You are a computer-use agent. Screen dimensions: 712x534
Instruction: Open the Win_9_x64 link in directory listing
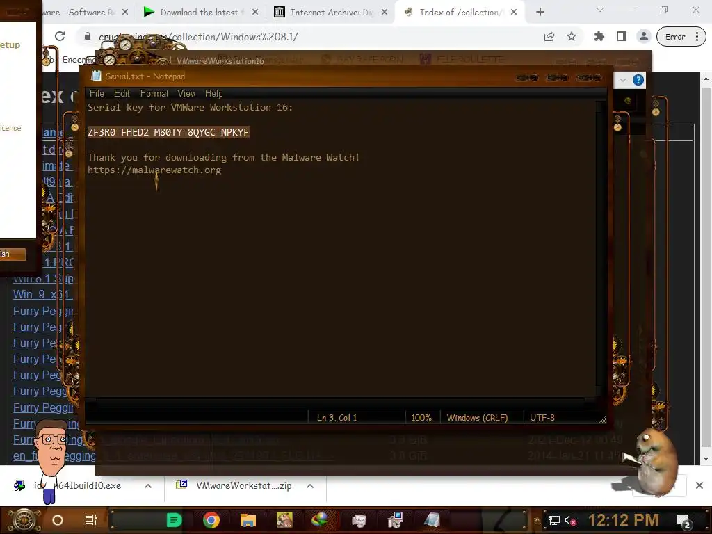point(42,295)
